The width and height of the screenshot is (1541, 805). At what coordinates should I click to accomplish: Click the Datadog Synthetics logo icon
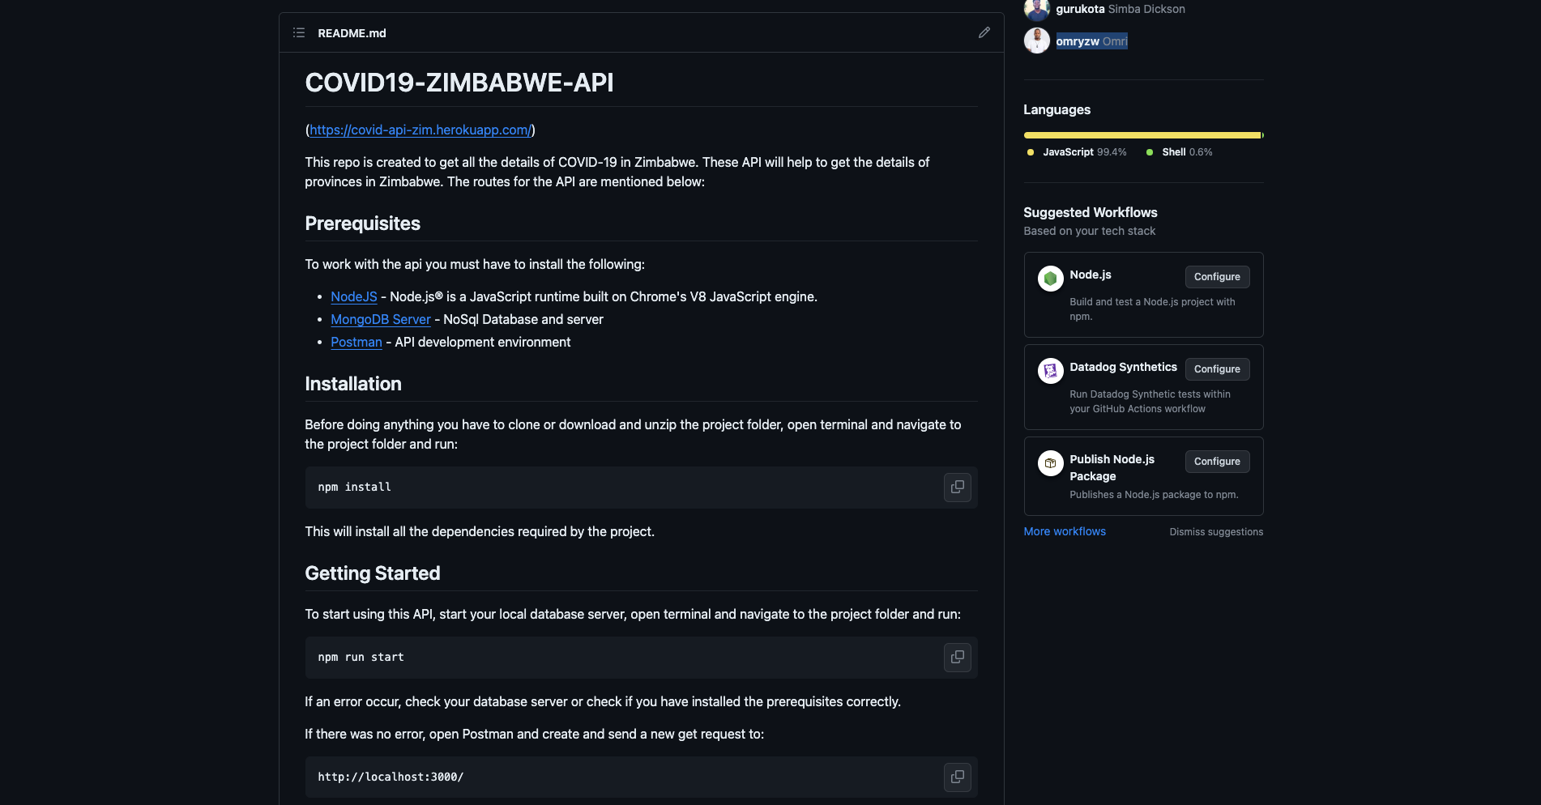click(1051, 371)
